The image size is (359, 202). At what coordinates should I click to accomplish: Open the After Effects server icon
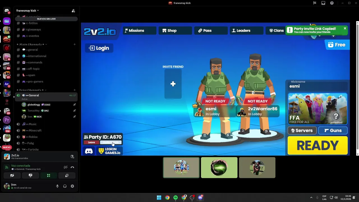point(7,84)
